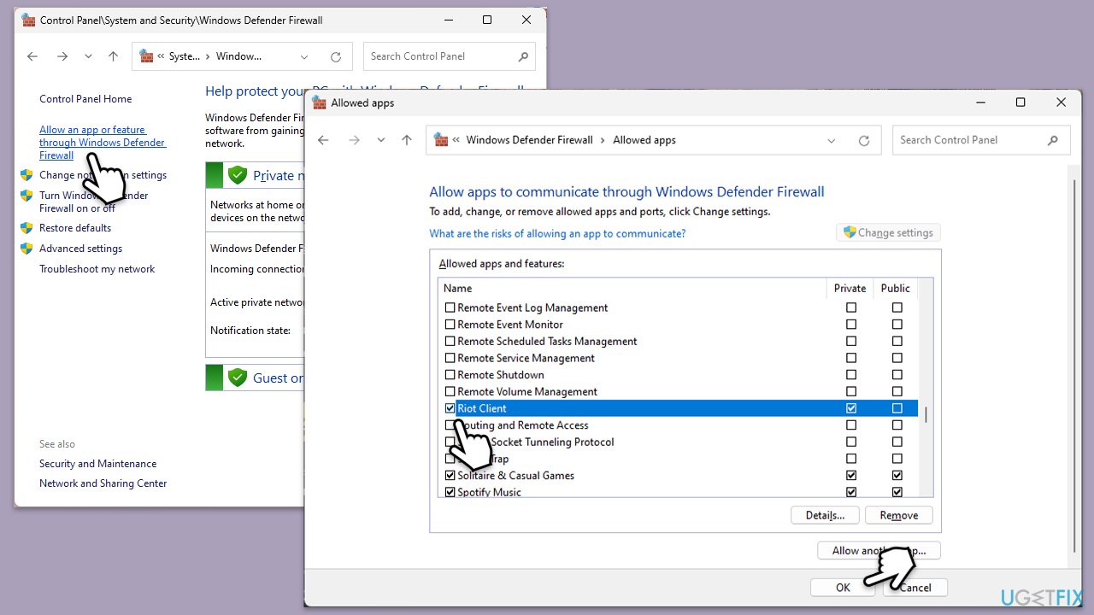Open Troubleshoot my network link
Image resolution: width=1094 pixels, height=615 pixels.
(x=97, y=269)
